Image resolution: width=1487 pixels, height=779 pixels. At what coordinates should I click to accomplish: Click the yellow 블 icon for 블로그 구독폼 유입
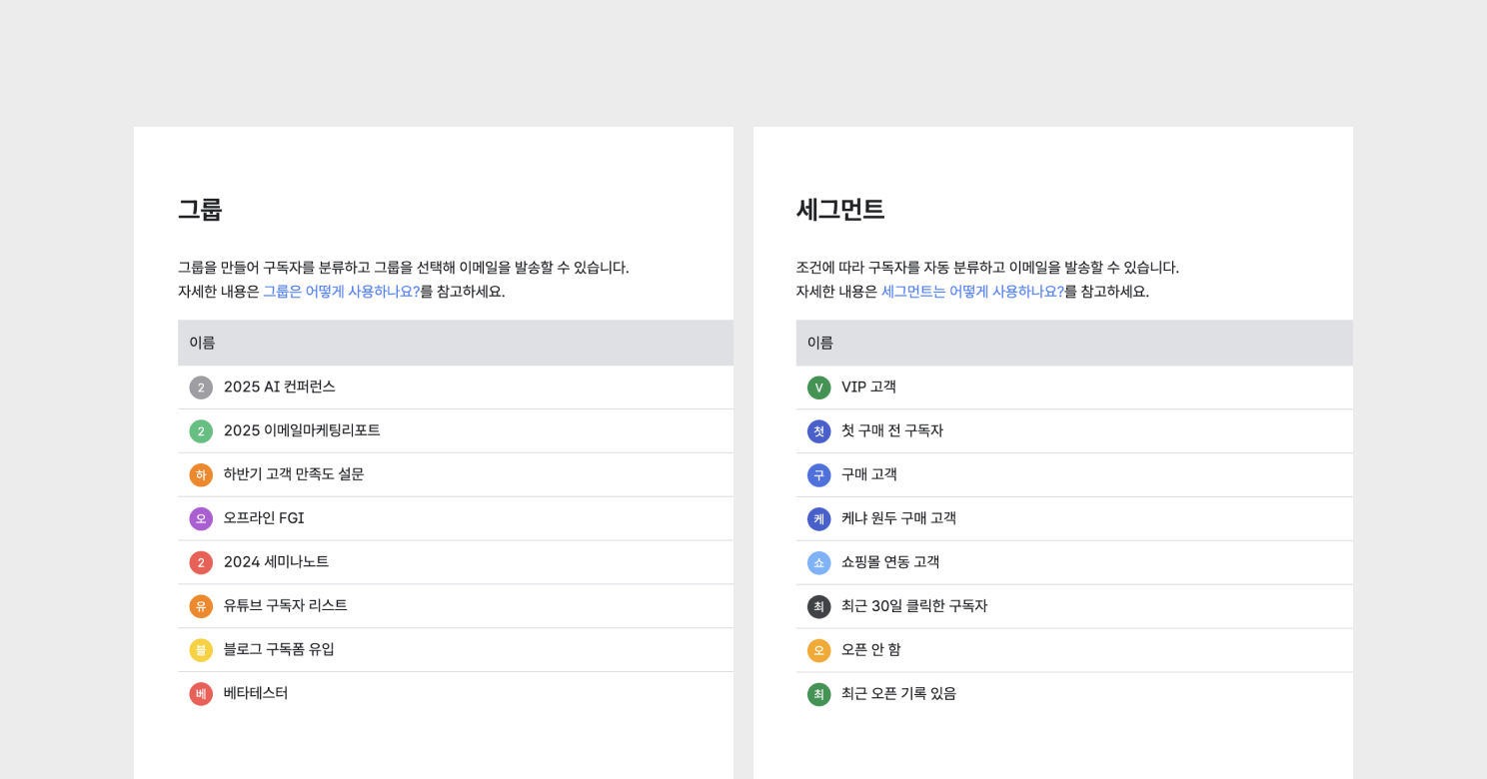coord(201,650)
